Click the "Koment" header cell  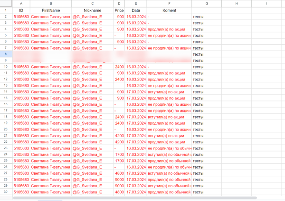tap(169, 10)
